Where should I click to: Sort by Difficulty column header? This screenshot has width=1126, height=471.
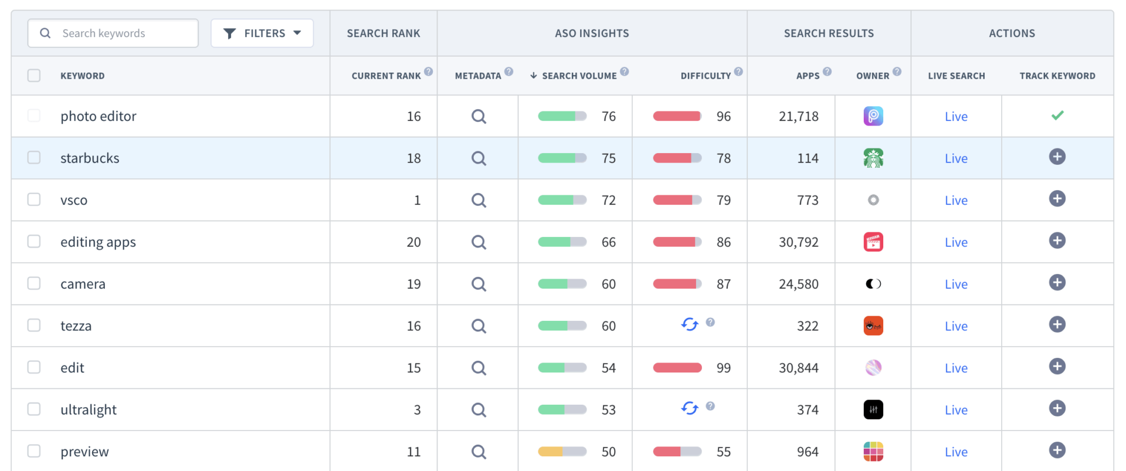coord(706,76)
